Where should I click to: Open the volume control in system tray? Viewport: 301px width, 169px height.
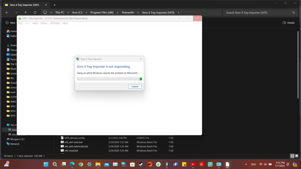click(x=265, y=164)
